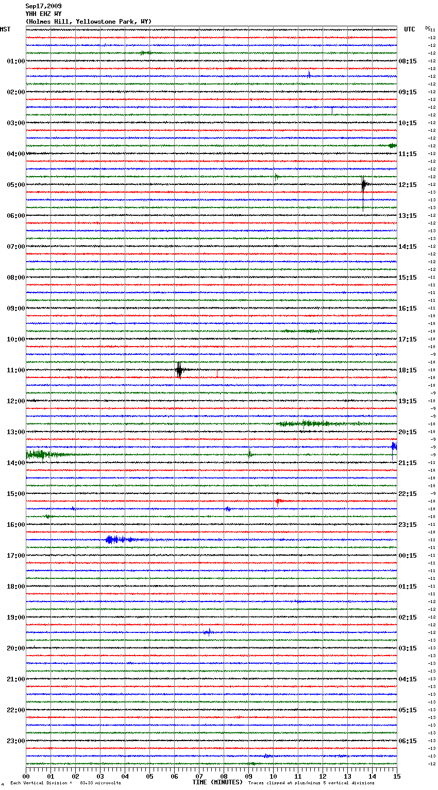The image size is (438, 790).
Task: Click the "Each Vertical Division = 83.33 microvolts" note
Action: coord(66,783)
